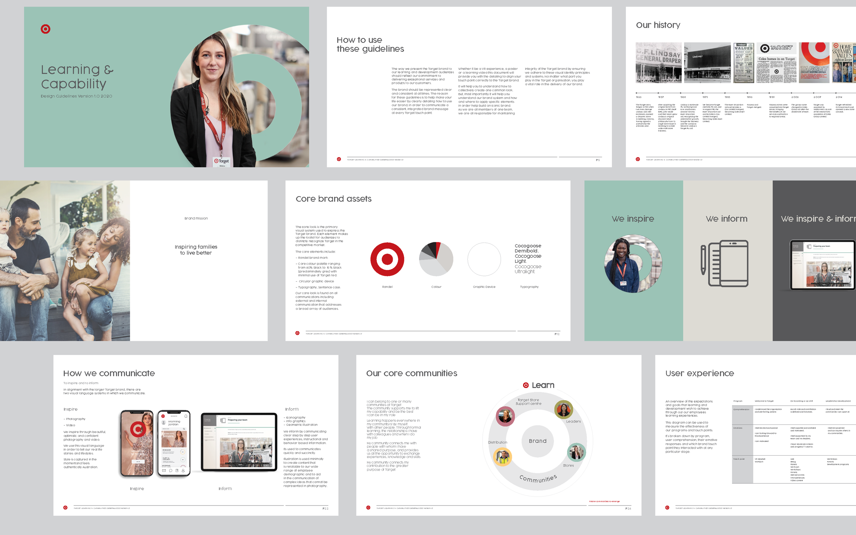Select the Core brand assets heading
Image resolution: width=856 pixels, height=535 pixels.
(333, 199)
